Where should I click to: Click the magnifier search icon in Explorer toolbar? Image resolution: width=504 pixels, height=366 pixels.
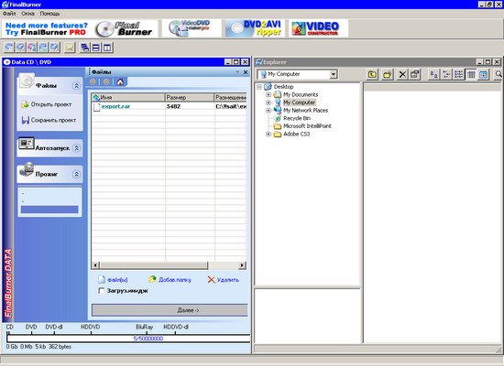point(499,74)
